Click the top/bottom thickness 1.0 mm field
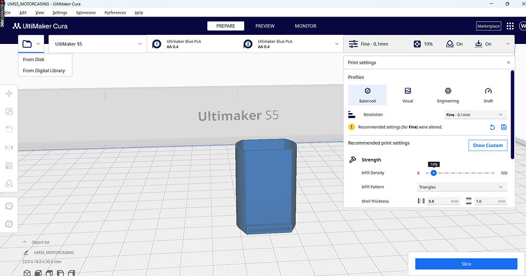The image size is (526, 276). coord(490,201)
